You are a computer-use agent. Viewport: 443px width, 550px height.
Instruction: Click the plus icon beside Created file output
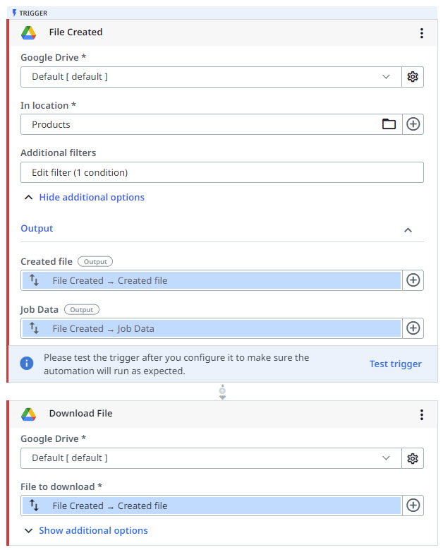413,280
